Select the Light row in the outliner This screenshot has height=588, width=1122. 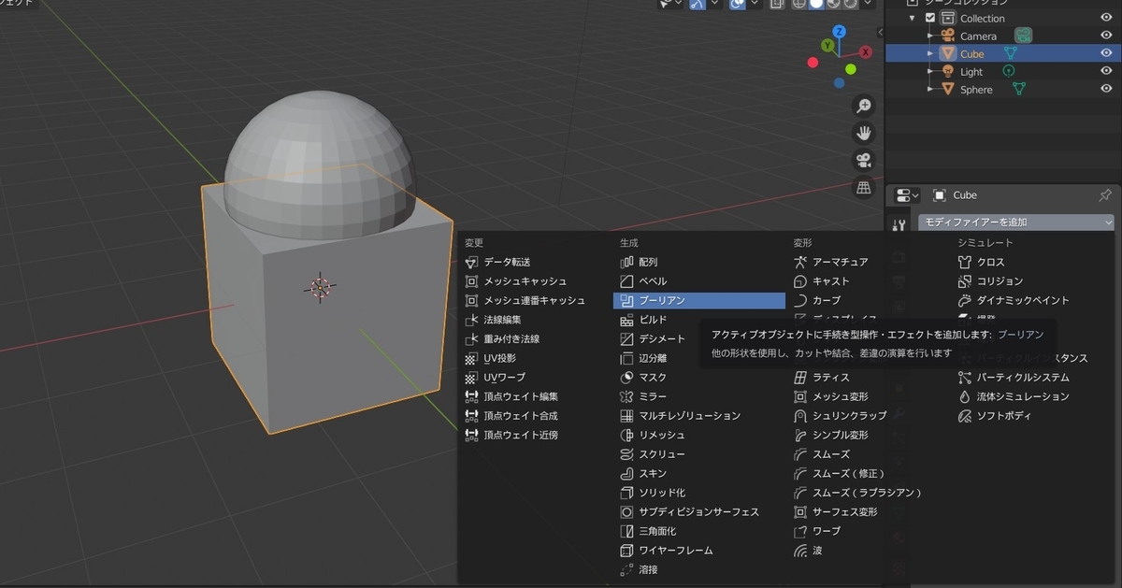1002,71
